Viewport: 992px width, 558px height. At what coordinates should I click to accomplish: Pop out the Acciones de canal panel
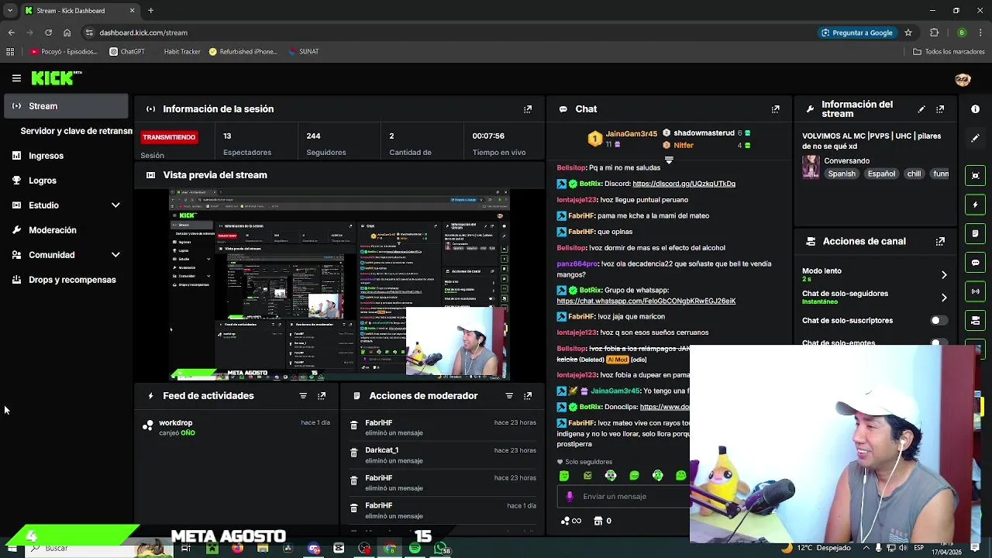(940, 241)
